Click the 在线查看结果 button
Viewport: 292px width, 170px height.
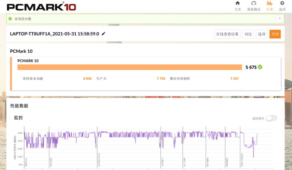pos(227,34)
